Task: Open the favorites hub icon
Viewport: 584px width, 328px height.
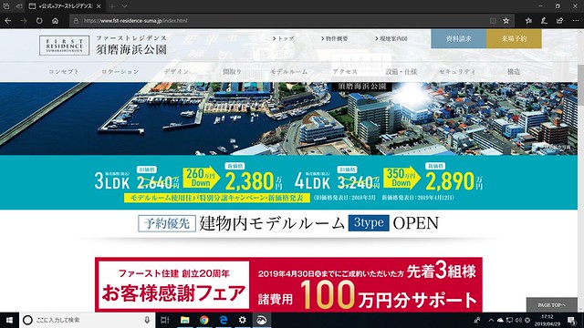Action: [528, 21]
